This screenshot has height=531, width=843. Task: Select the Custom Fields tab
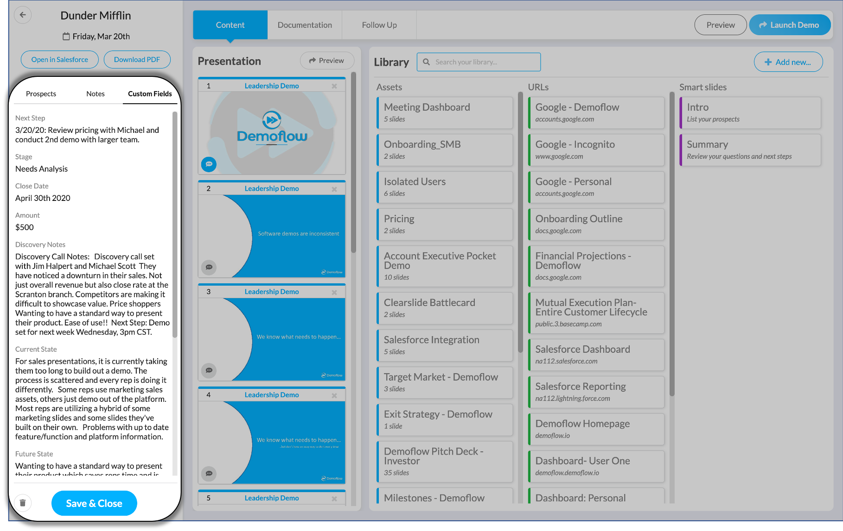click(x=150, y=94)
